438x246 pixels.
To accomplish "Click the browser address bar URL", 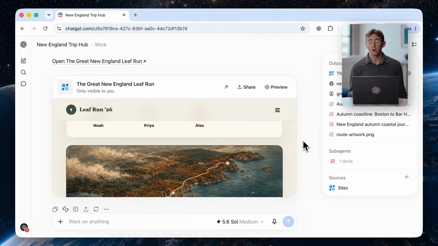I will point(126,29).
